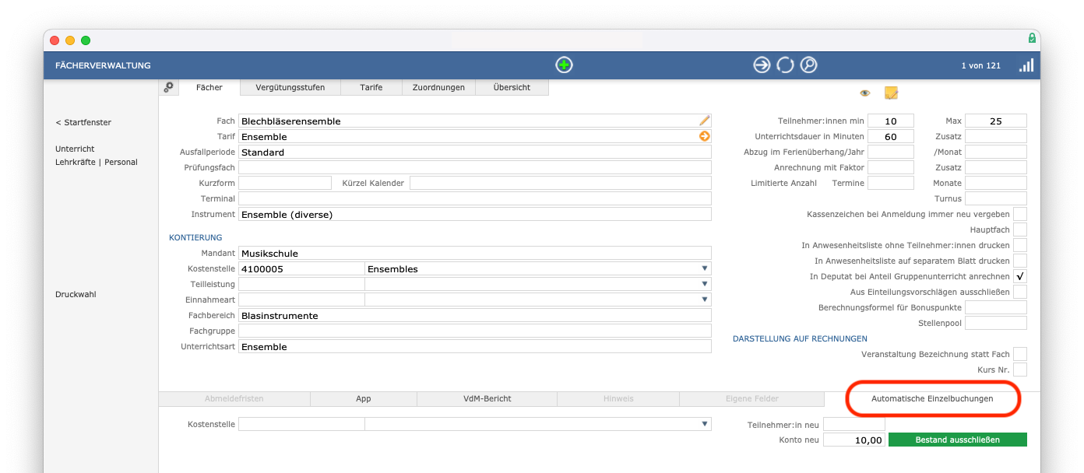Open the Einnahmeart dropdown arrow
1084x473 pixels.
pos(705,300)
